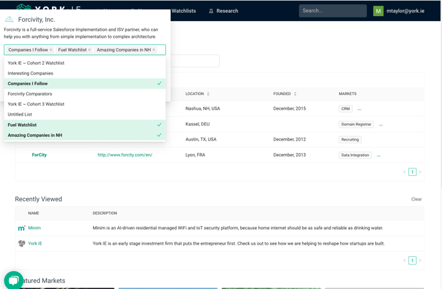This screenshot has width=442, height=289.
Task: Click the Minim logo icon
Action: pyautogui.click(x=21, y=228)
